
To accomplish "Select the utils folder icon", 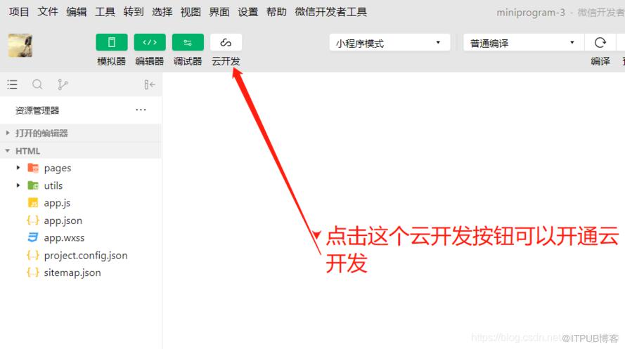I will pyautogui.click(x=33, y=185).
